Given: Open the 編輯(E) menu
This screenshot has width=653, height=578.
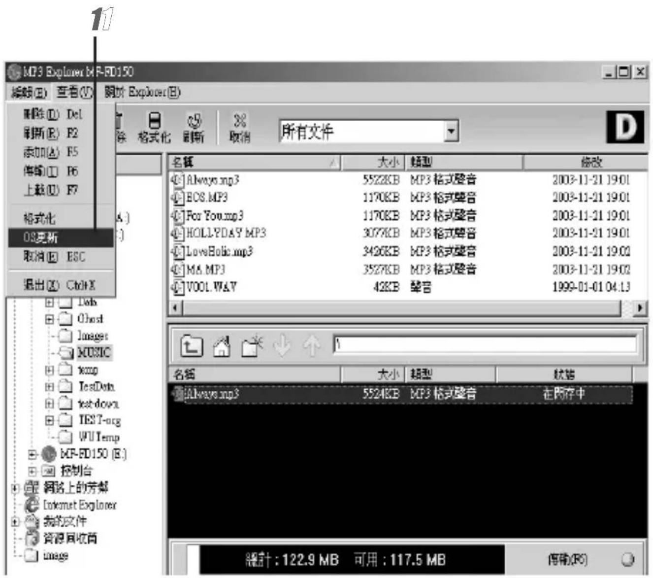Looking at the screenshot, I should 29,92.
